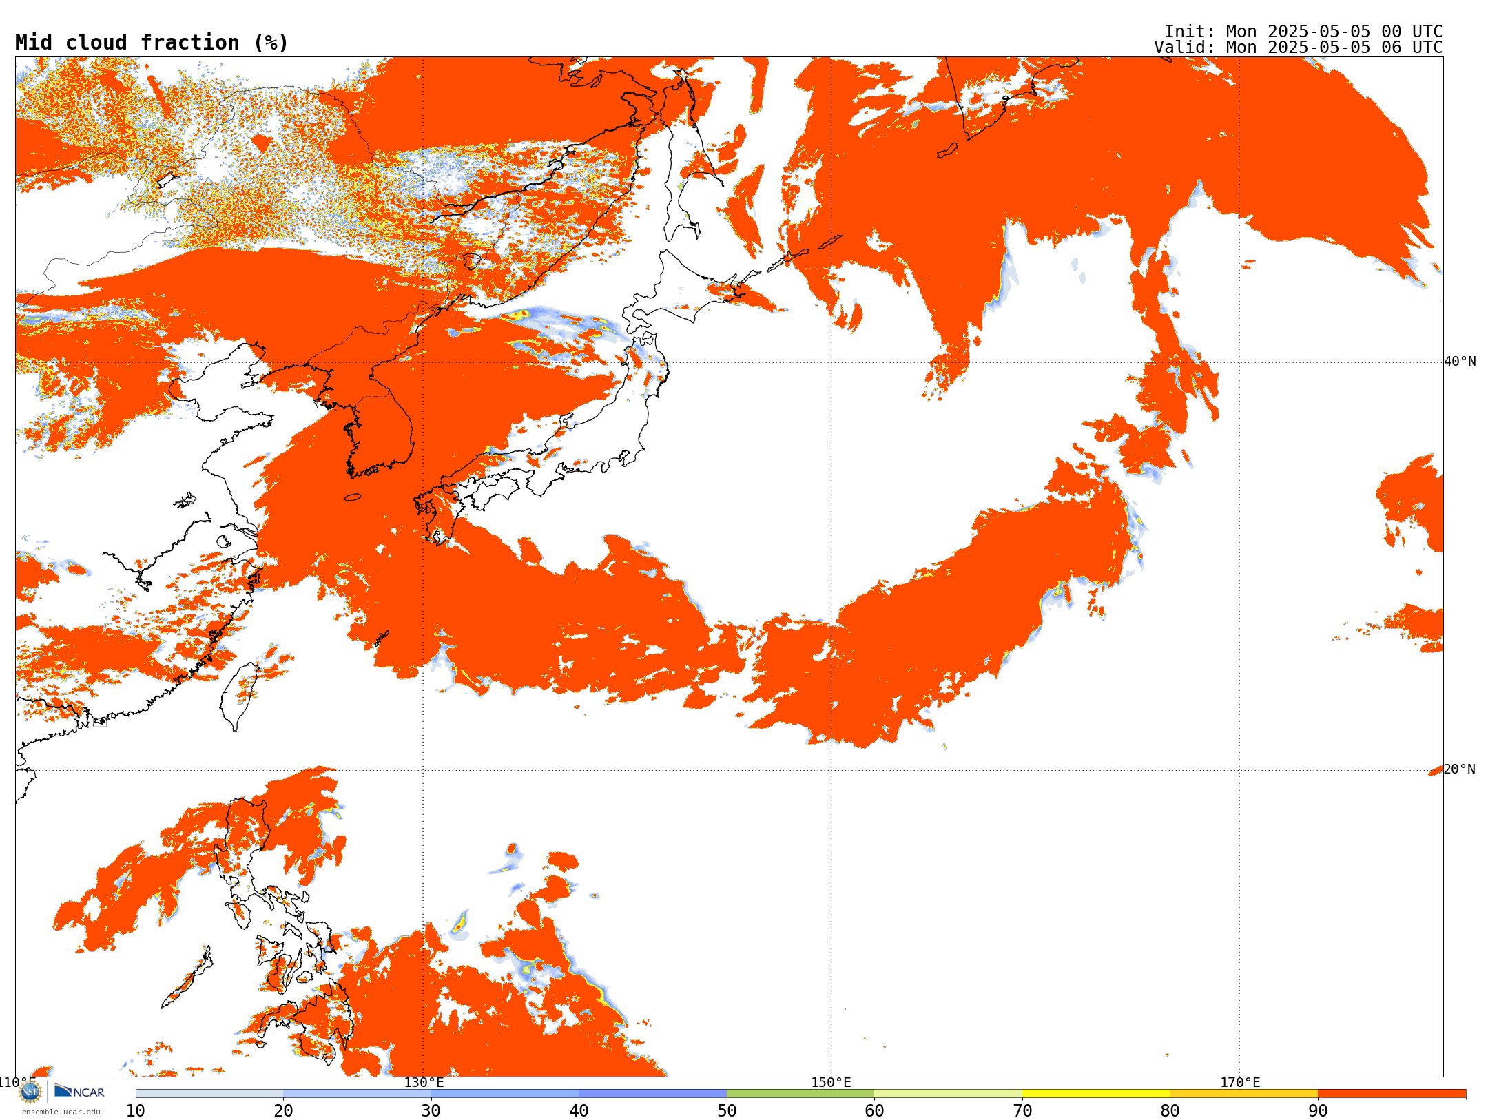The height and width of the screenshot is (1120, 1488).
Task: Click the light gray 10-20 colorbar segment
Action: point(209,1094)
